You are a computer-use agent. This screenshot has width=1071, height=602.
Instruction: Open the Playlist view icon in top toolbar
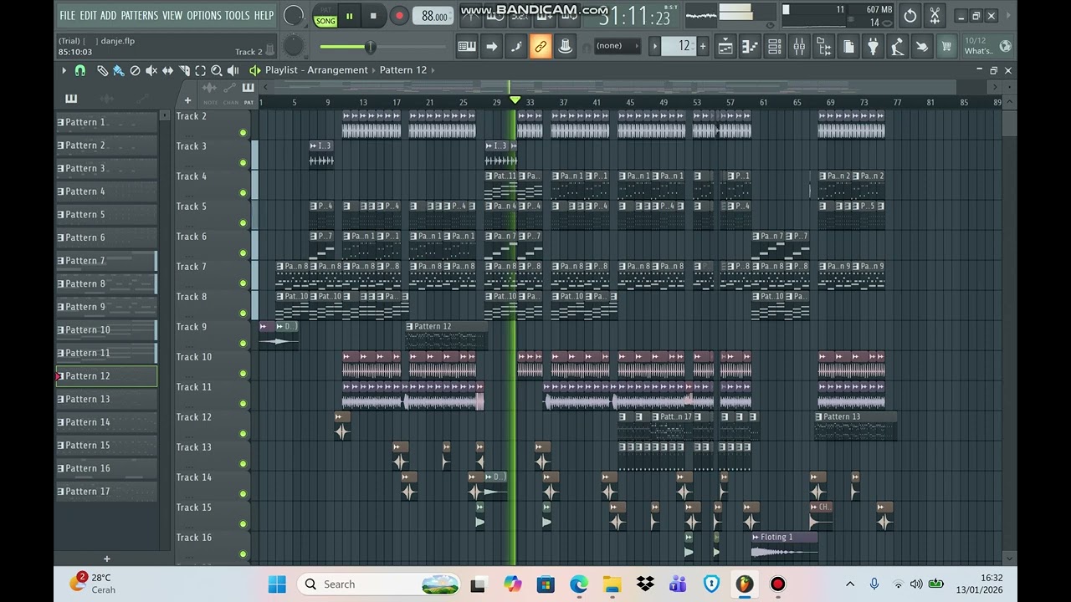pyautogui.click(x=725, y=47)
